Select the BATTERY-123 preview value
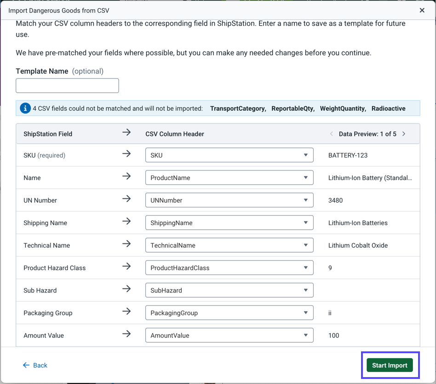The image size is (436, 384). [x=348, y=155]
